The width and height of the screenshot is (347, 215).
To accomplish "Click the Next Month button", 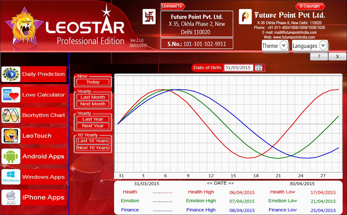I will (93, 104).
